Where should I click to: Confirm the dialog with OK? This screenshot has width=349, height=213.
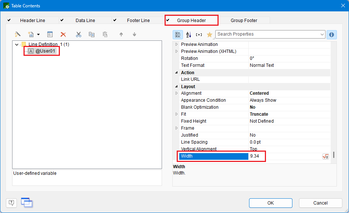pos(270,203)
